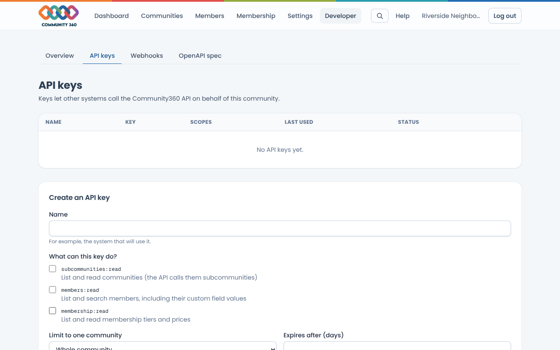Screen dimensions: 560x350
Task: Click the 'No API keys yet.' message
Action: [x=280, y=150]
